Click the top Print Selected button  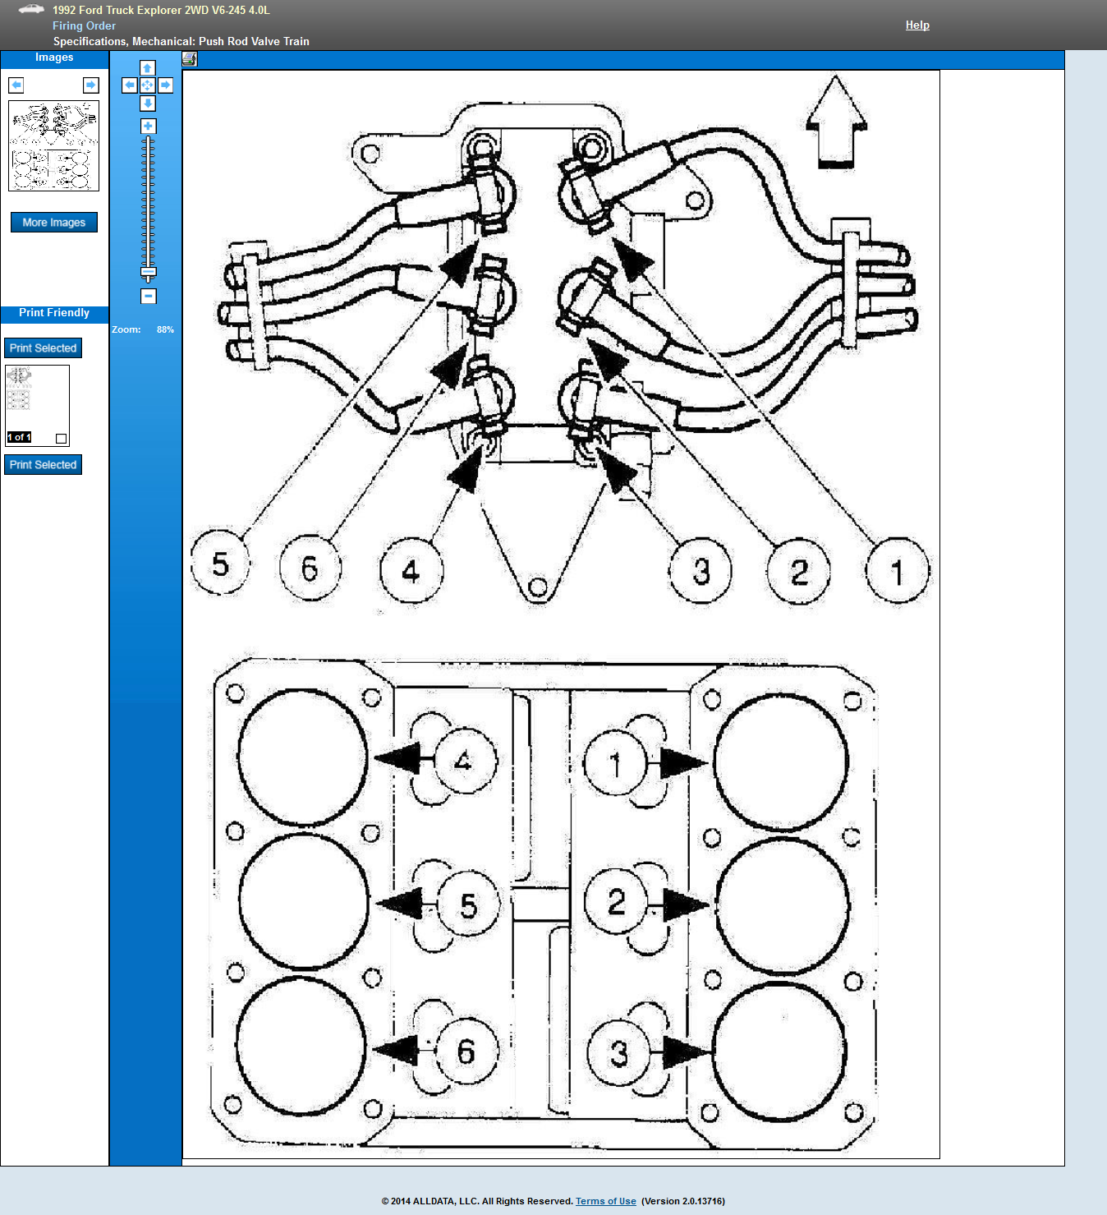(x=44, y=348)
